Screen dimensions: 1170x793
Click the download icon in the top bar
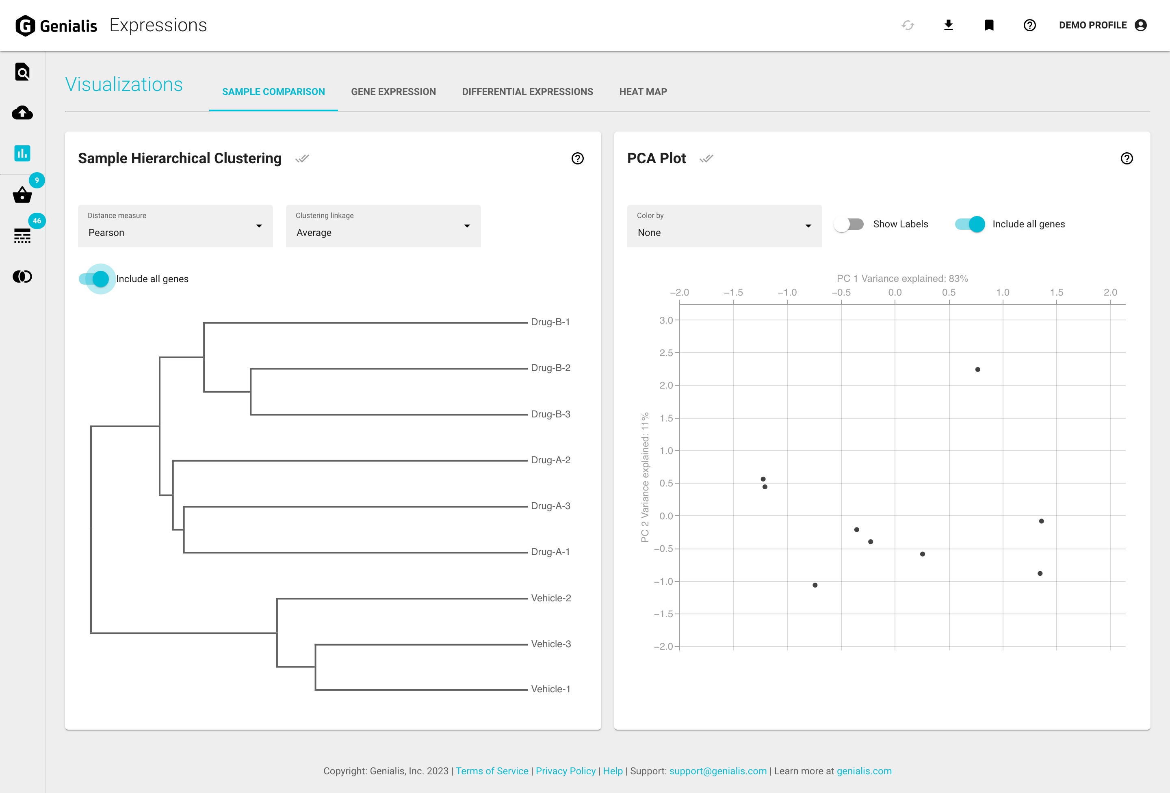pos(949,25)
